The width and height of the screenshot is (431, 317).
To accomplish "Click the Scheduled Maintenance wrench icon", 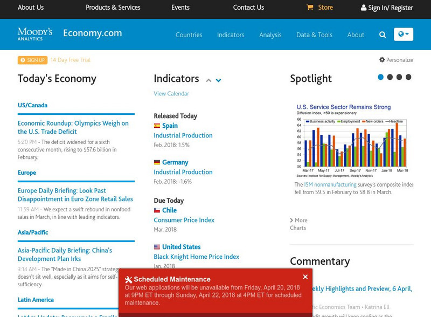I will [128, 280].
